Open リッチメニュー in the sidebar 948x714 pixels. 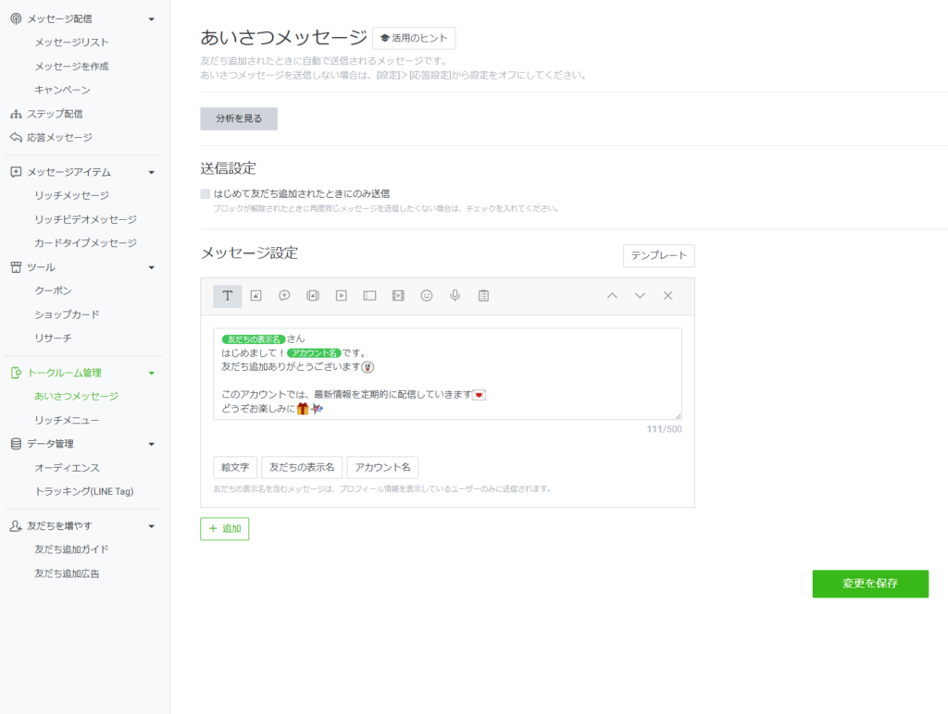(x=67, y=420)
